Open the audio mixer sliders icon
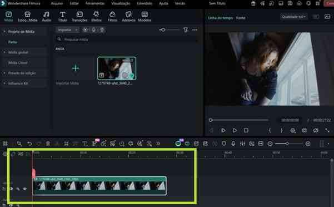 242,144
